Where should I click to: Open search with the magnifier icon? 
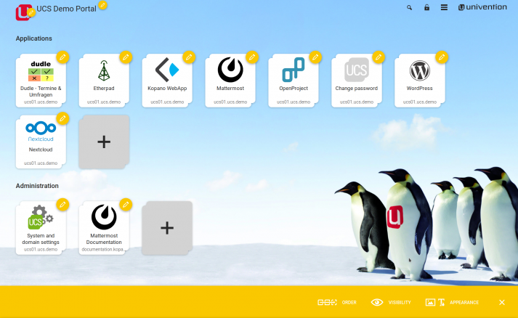(409, 7)
